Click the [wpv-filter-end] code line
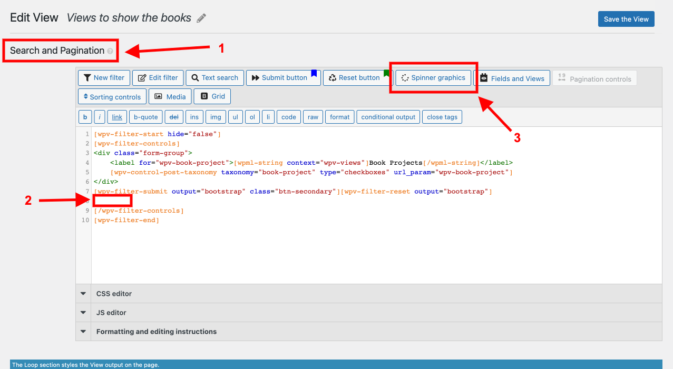The height and width of the screenshot is (369, 673). coord(126,220)
